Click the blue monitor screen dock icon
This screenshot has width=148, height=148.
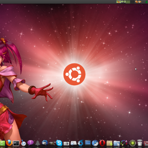click(88, 143)
